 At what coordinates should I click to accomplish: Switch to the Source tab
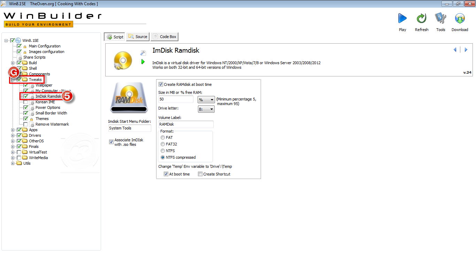point(138,37)
